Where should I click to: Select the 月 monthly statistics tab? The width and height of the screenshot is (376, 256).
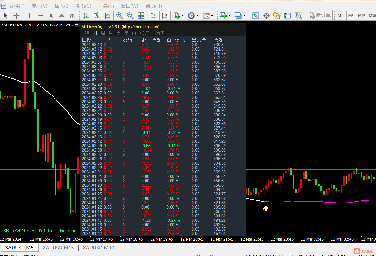[111, 33]
